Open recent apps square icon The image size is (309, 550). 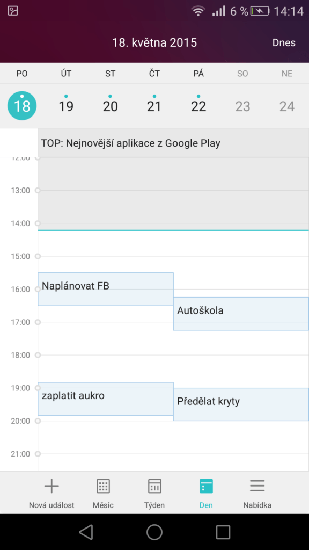223,532
